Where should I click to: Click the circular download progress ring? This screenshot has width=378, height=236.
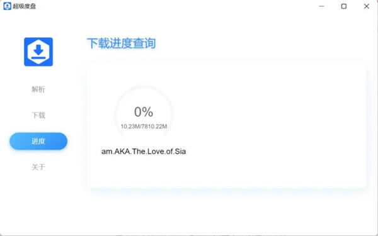point(144,113)
